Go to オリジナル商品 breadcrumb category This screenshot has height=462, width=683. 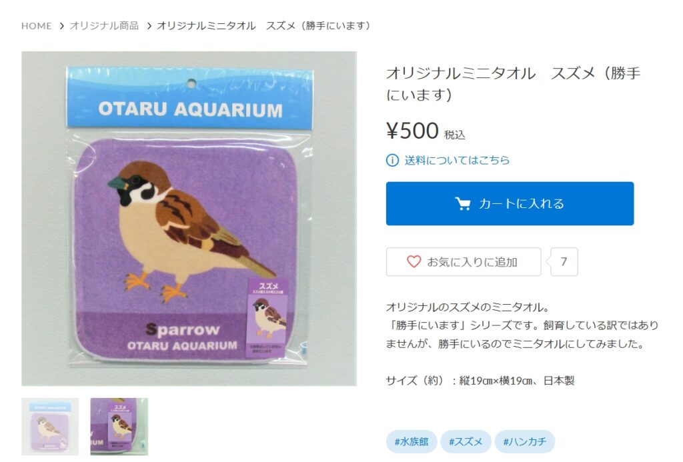104,26
